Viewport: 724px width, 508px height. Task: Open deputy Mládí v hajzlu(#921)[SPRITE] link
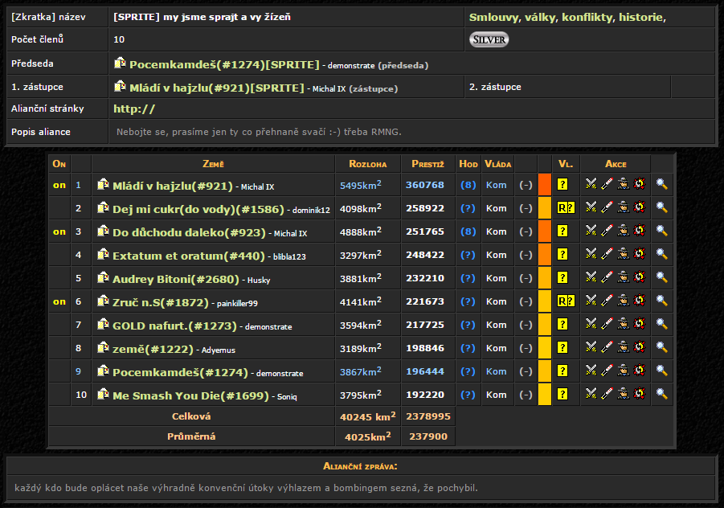(216, 88)
